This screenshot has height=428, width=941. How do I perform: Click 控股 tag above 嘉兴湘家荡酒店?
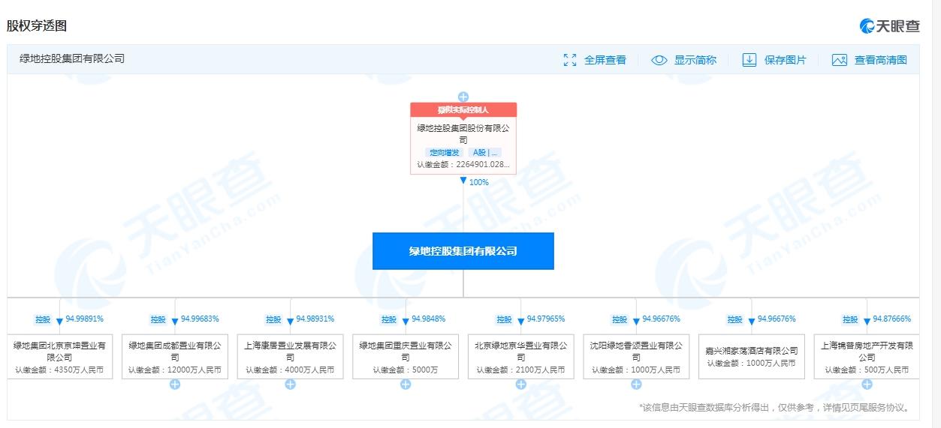[734, 319]
